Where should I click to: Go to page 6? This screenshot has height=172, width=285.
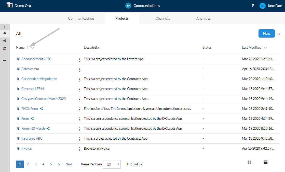[59, 164]
